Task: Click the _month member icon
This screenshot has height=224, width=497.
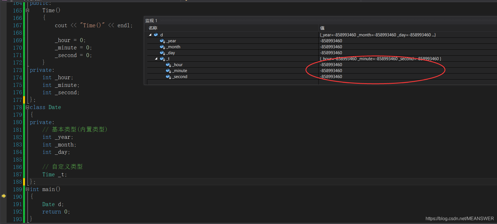Action: (162, 47)
